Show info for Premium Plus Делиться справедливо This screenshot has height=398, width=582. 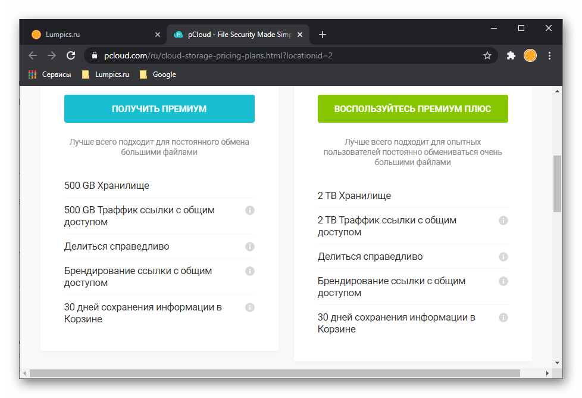coord(503,257)
